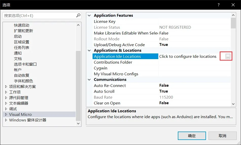The image size is (241, 145).
Task: Collapse the Communications section
Action: 89,80
